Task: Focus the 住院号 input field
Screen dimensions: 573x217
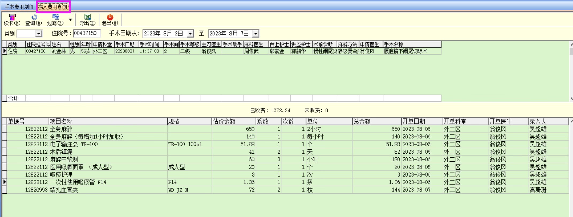Action: (87, 33)
